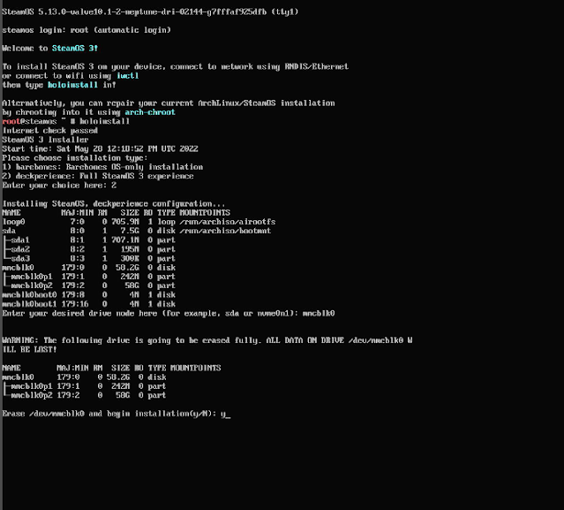Click 'Internet check passed' line
Image resolution: width=564 pixels, height=510 pixels.
click(50, 131)
